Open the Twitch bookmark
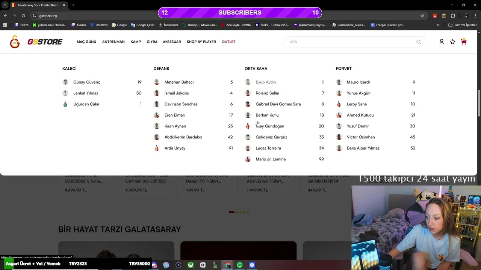The height and width of the screenshot is (270, 481). point(21,25)
